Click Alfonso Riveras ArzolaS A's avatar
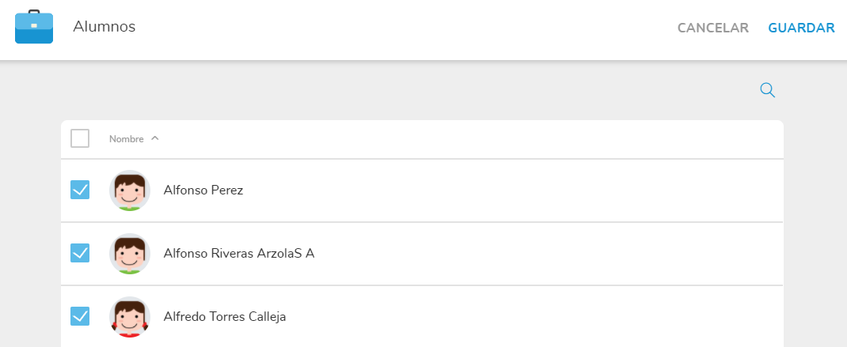The height and width of the screenshot is (347, 847). pos(129,254)
